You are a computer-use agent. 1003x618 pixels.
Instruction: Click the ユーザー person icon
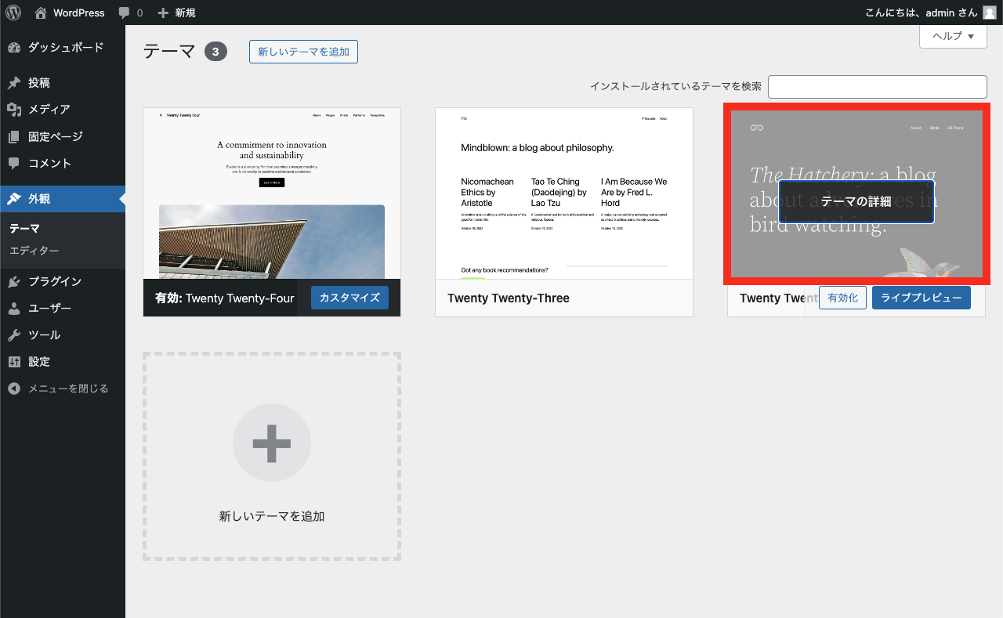[14, 309]
